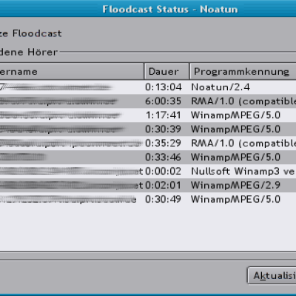Select the WinampMPEG/2.9 client entry
The image size is (296, 296).
coord(235,185)
